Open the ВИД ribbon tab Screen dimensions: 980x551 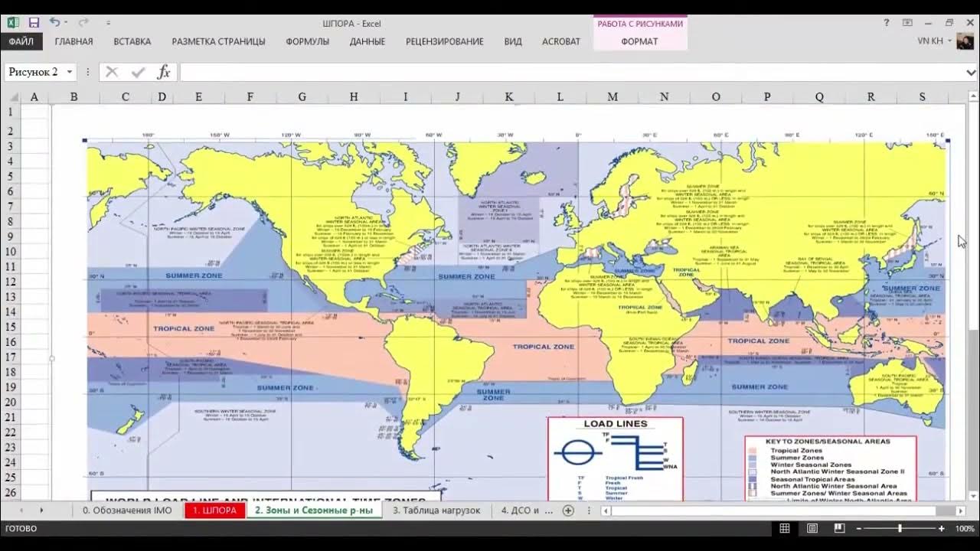(x=513, y=41)
